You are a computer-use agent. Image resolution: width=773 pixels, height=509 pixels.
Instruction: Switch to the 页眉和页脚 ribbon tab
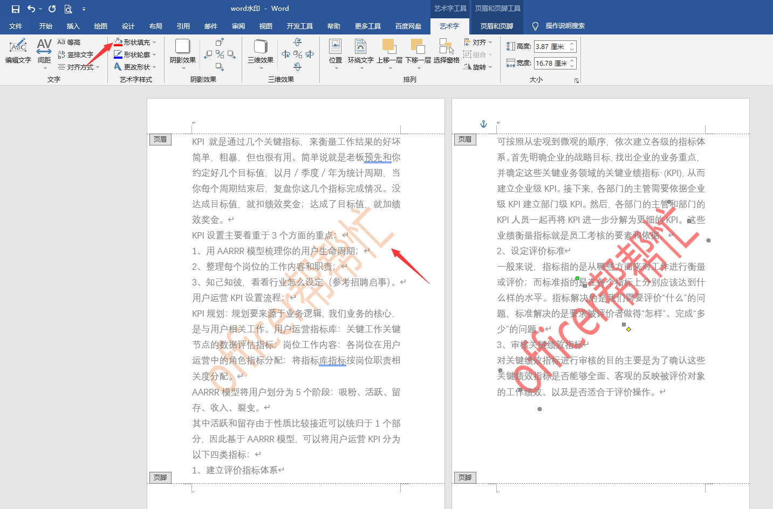(x=496, y=25)
